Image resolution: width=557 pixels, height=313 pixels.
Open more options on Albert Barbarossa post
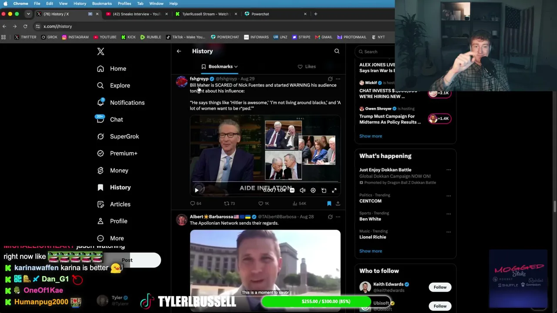coord(338,217)
